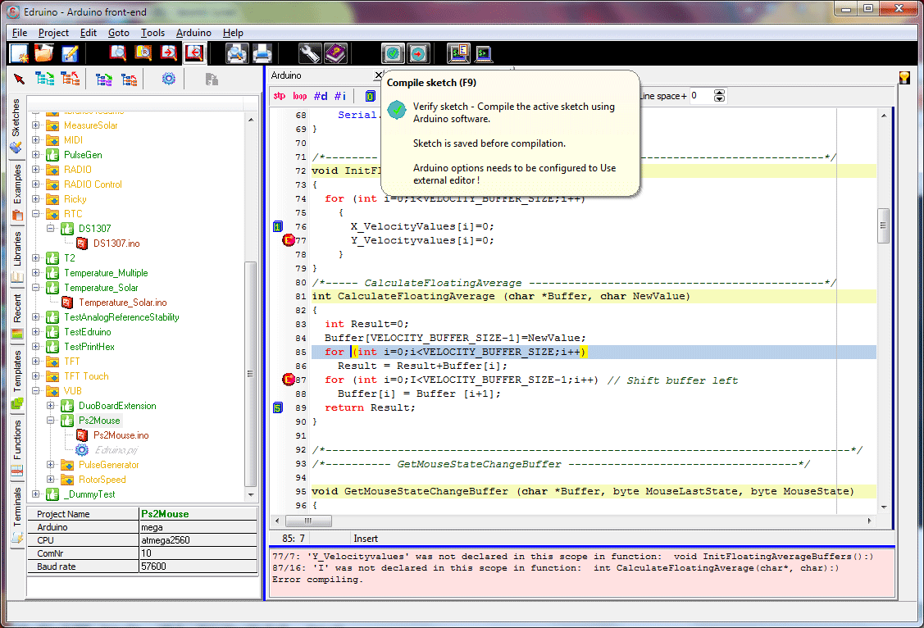Click the line space value field
924x628 pixels.
pos(701,96)
